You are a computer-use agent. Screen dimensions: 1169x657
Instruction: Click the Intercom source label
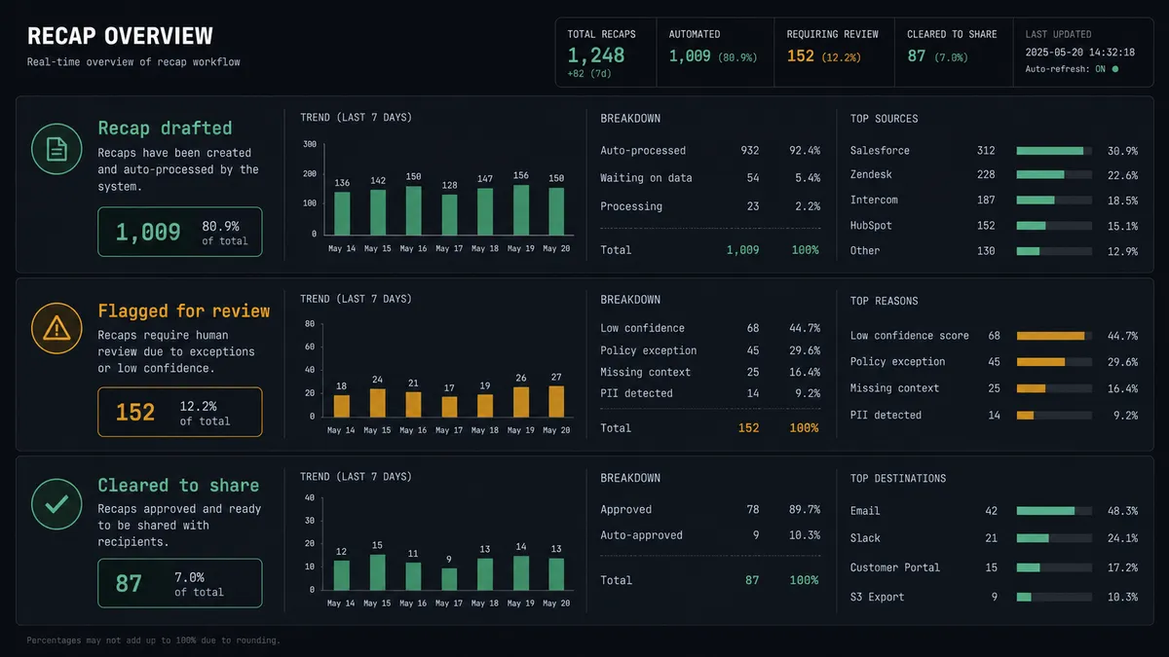tap(874, 201)
